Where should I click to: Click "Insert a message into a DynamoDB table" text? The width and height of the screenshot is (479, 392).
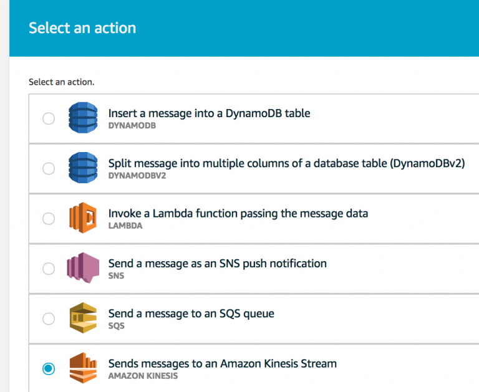coord(210,113)
